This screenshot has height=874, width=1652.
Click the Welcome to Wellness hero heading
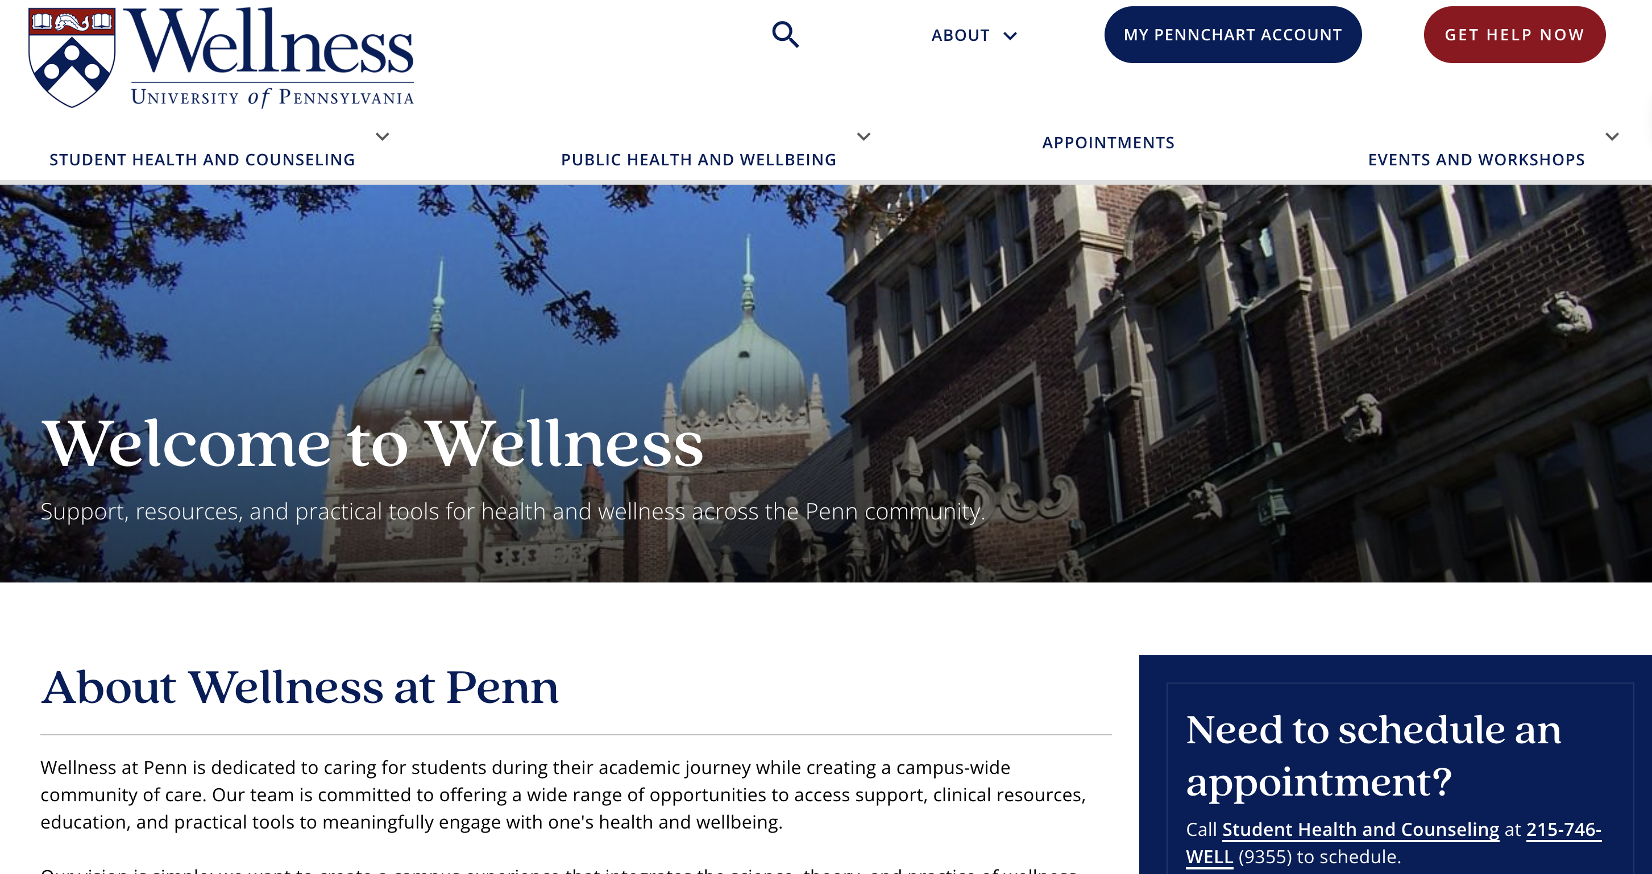click(x=372, y=443)
